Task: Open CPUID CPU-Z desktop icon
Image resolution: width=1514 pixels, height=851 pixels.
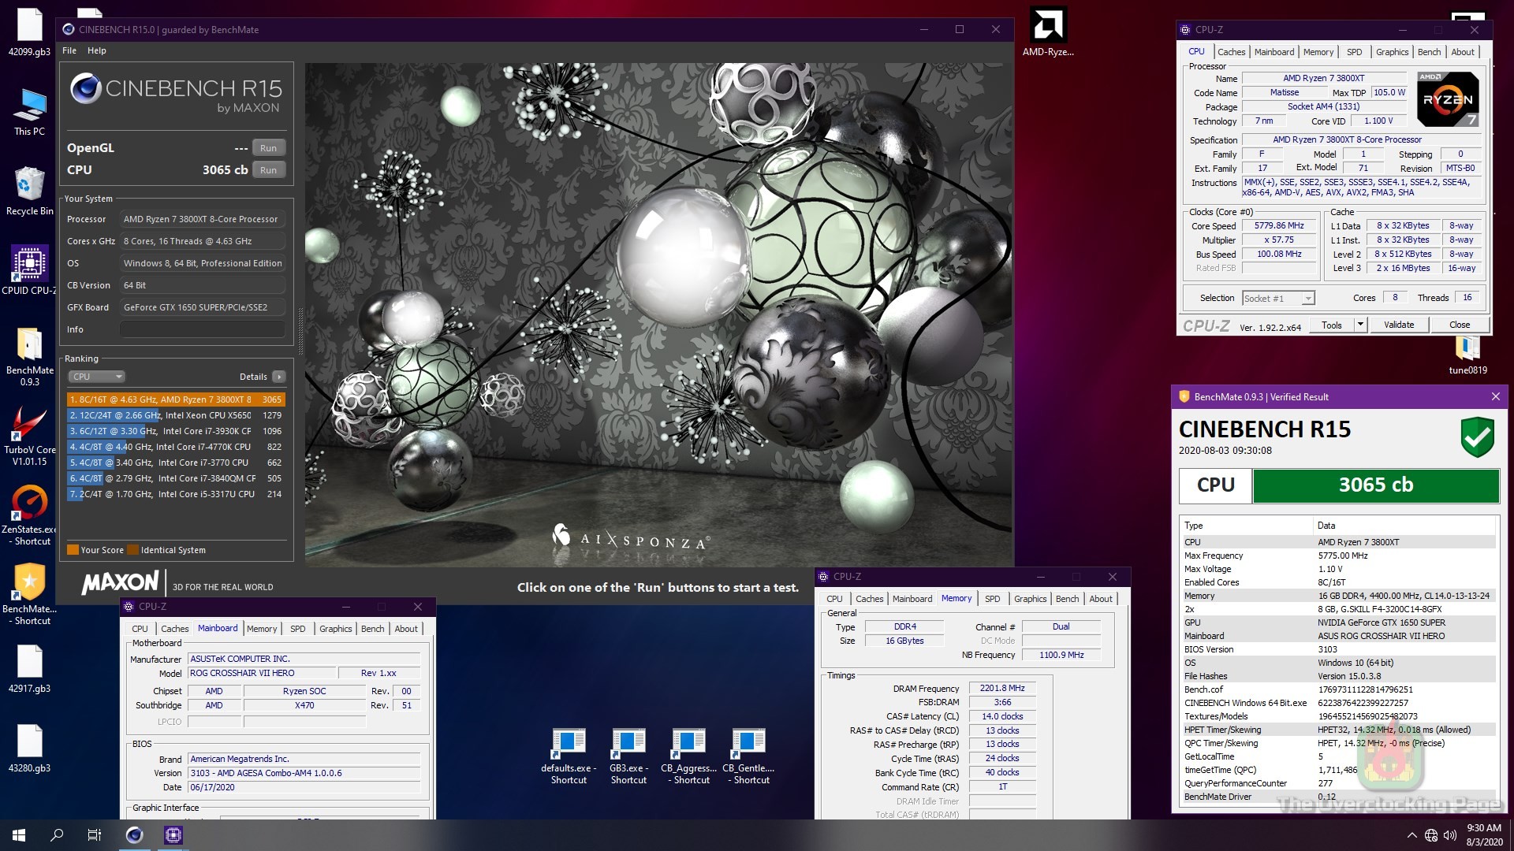Action: (29, 264)
